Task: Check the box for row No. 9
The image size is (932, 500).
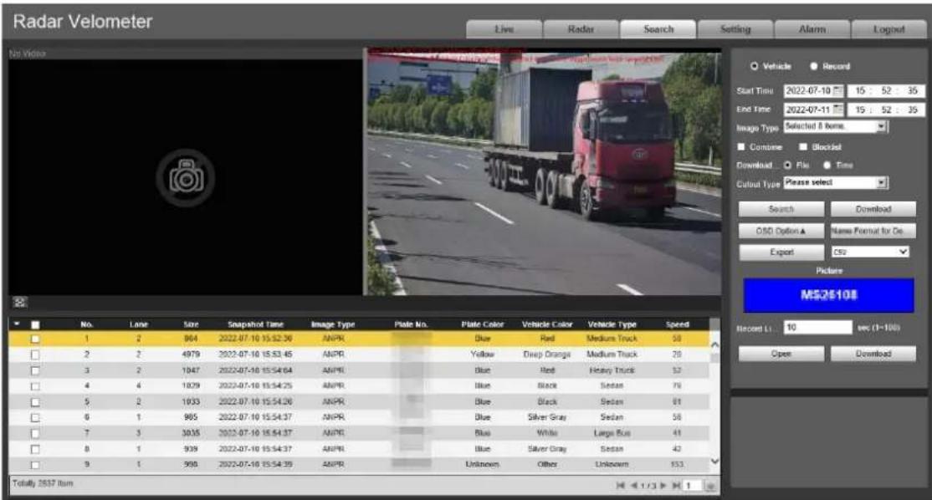Action: tap(35, 465)
